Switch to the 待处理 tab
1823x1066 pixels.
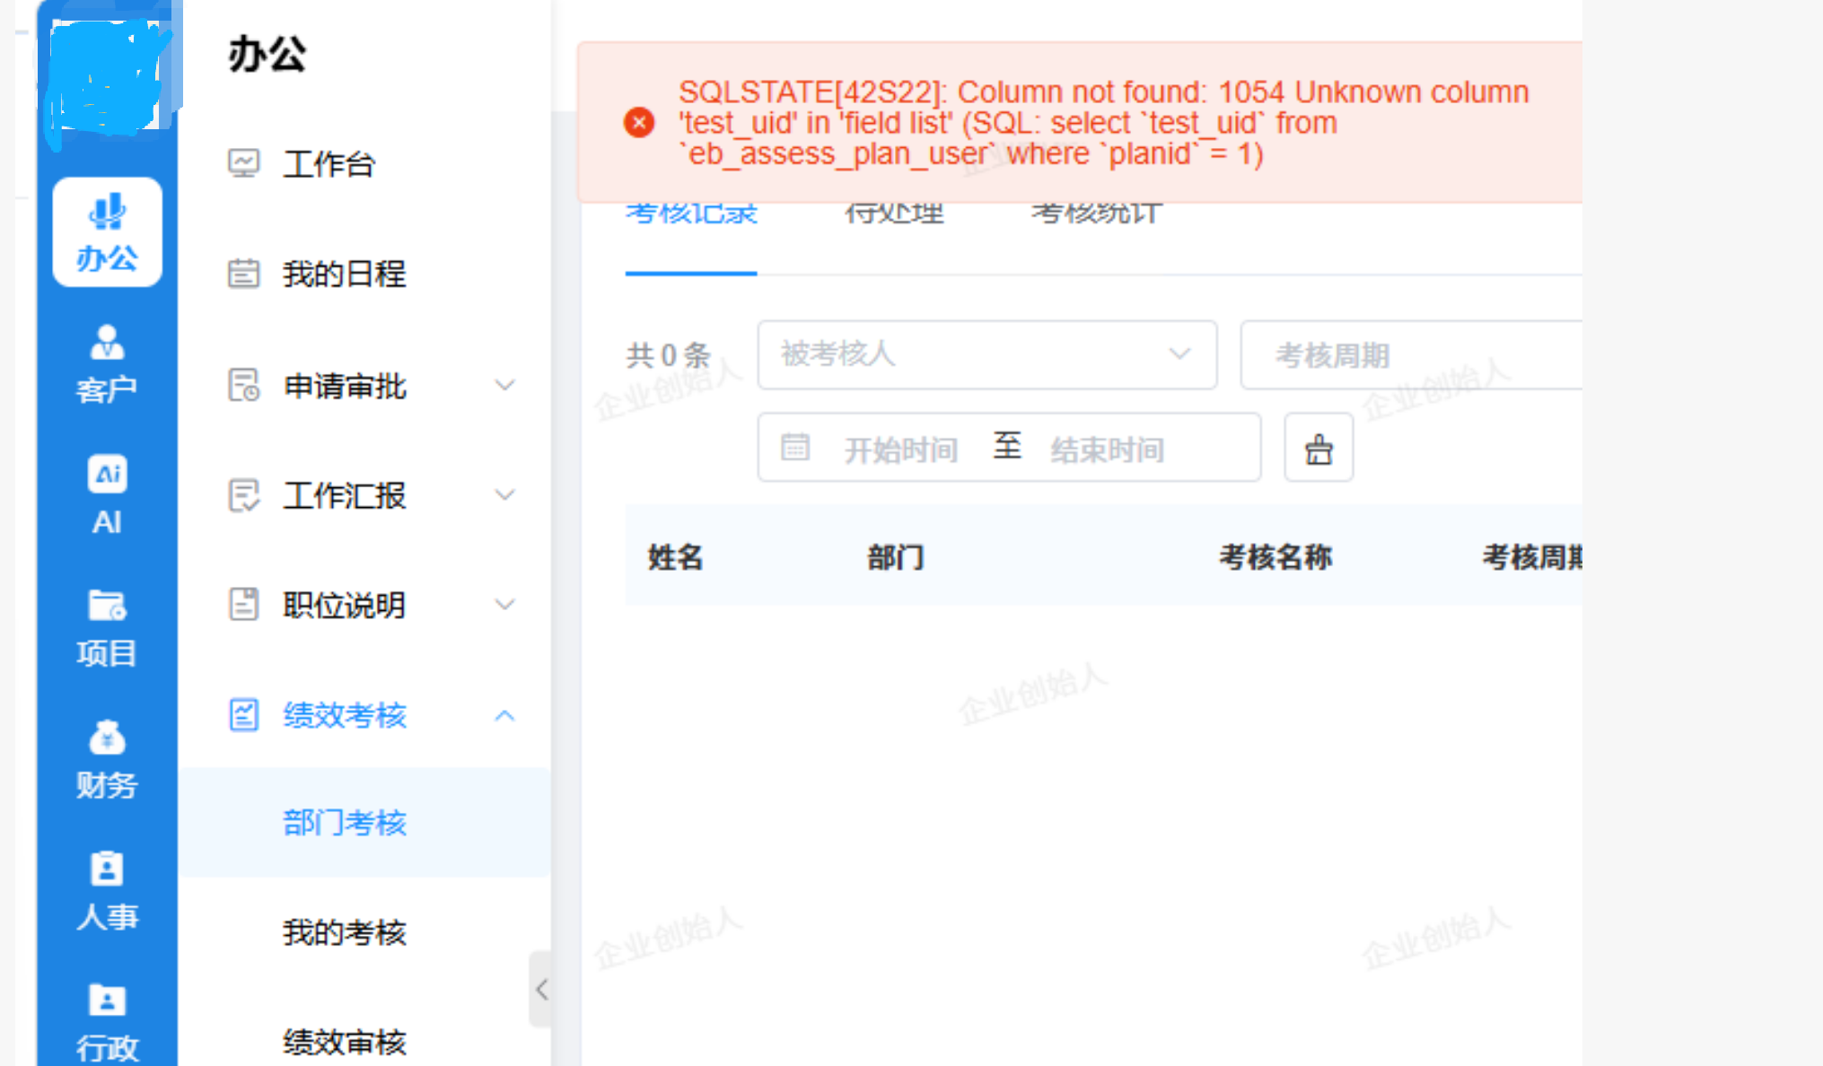pyautogui.click(x=894, y=214)
